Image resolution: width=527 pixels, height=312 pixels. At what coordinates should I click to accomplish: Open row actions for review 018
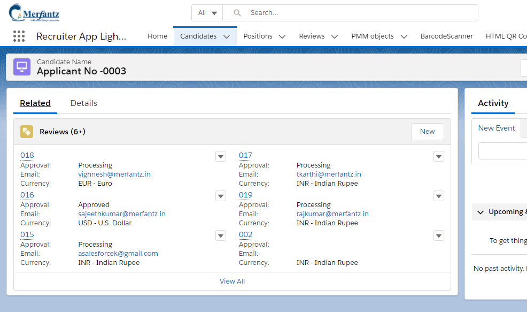220,156
